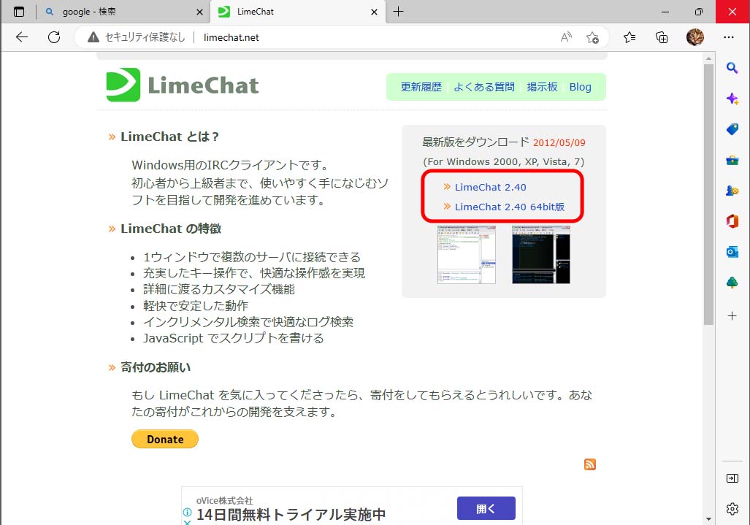Viewport: 750px width, 525px height.
Task: Click the 14日間無料トライアル実施中 ad text
Action: 291,515
